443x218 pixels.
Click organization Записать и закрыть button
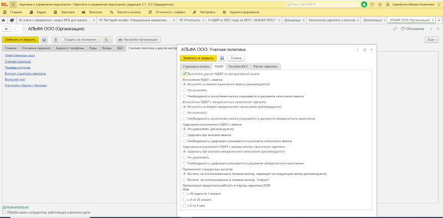point(20,40)
